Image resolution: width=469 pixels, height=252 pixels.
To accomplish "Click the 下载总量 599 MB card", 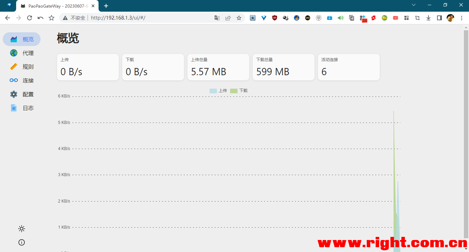I will pyautogui.click(x=284, y=67).
